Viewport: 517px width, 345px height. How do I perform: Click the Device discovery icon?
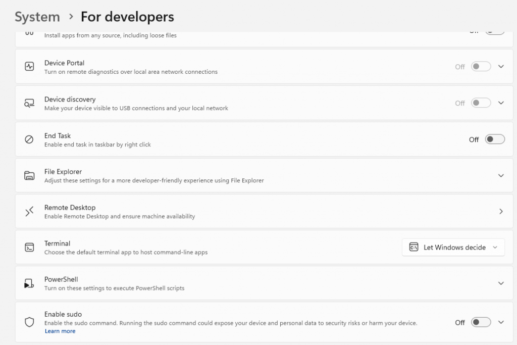pyautogui.click(x=29, y=103)
